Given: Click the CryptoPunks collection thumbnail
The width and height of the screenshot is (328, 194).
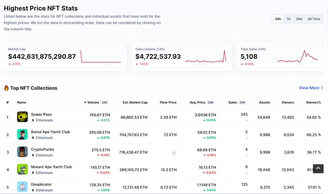Looking at the screenshot, I should coord(23,151).
